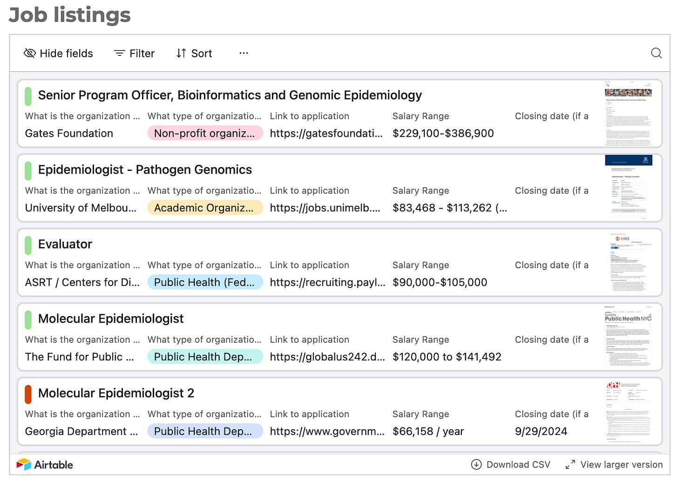Open the Molecular Epidemiologist record title
Image resolution: width=678 pixels, height=481 pixels.
(x=111, y=319)
